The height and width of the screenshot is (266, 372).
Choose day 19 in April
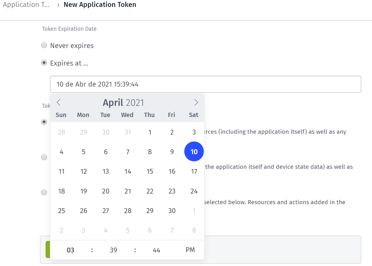[x=84, y=191]
